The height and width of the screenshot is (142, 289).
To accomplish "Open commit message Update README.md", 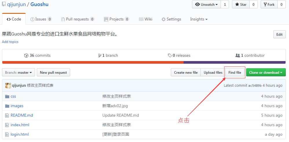I will [121, 116].
